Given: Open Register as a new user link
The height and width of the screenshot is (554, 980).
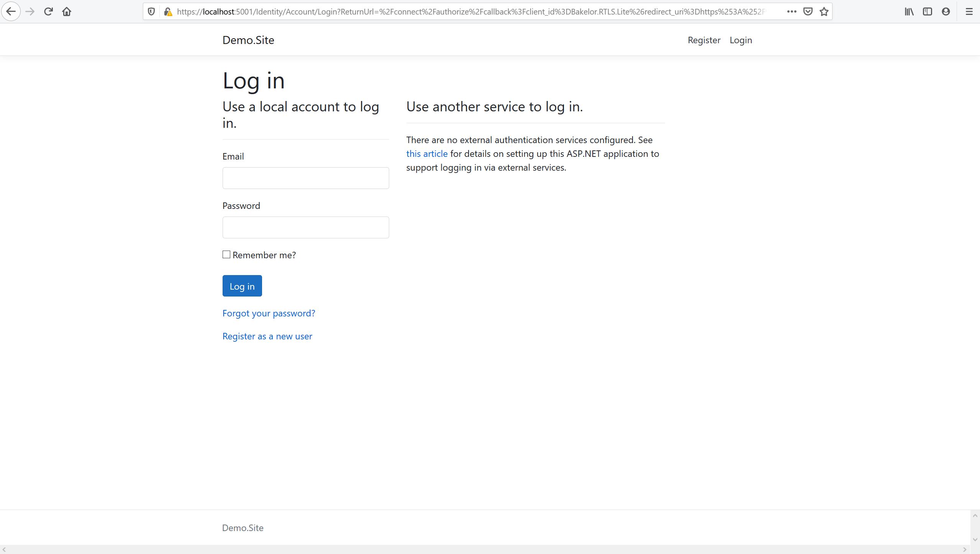Looking at the screenshot, I should click(x=267, y=336).
